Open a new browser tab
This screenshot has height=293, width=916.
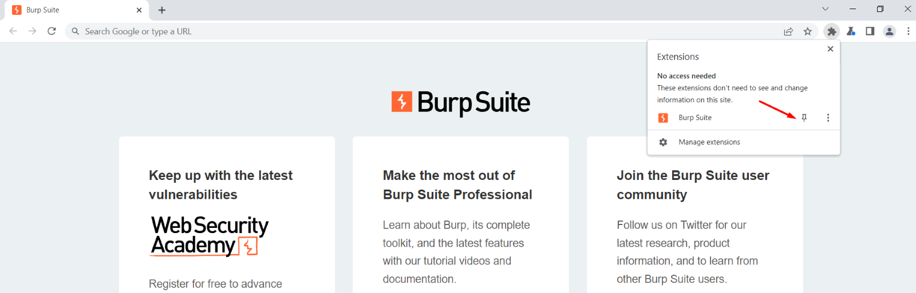coord(162,10)
